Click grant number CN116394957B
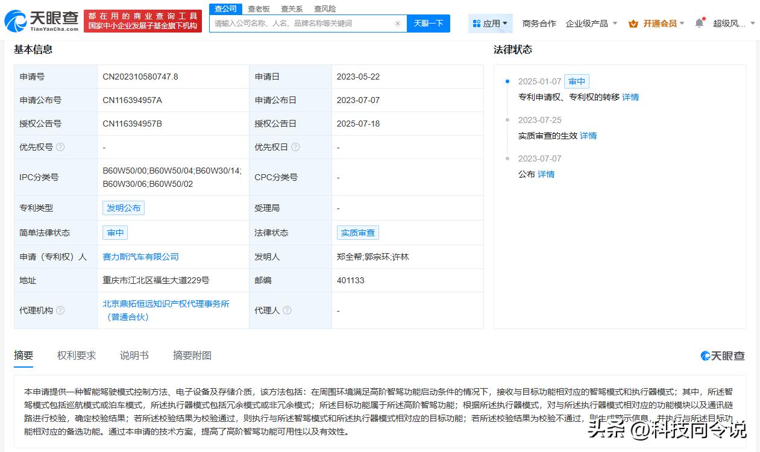The image size is (760, 452). click(132, 124)
